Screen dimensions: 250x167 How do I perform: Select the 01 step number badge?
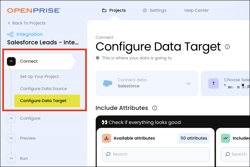click(11, 61)
